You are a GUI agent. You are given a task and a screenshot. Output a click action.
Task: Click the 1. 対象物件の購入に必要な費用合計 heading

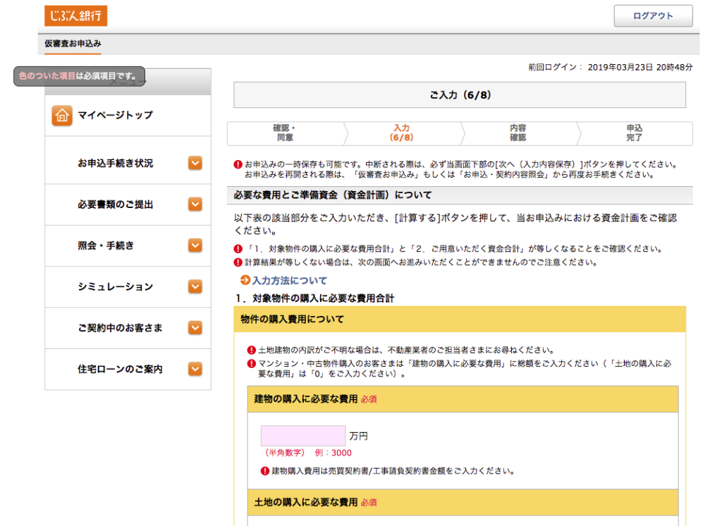click(315, 298)
